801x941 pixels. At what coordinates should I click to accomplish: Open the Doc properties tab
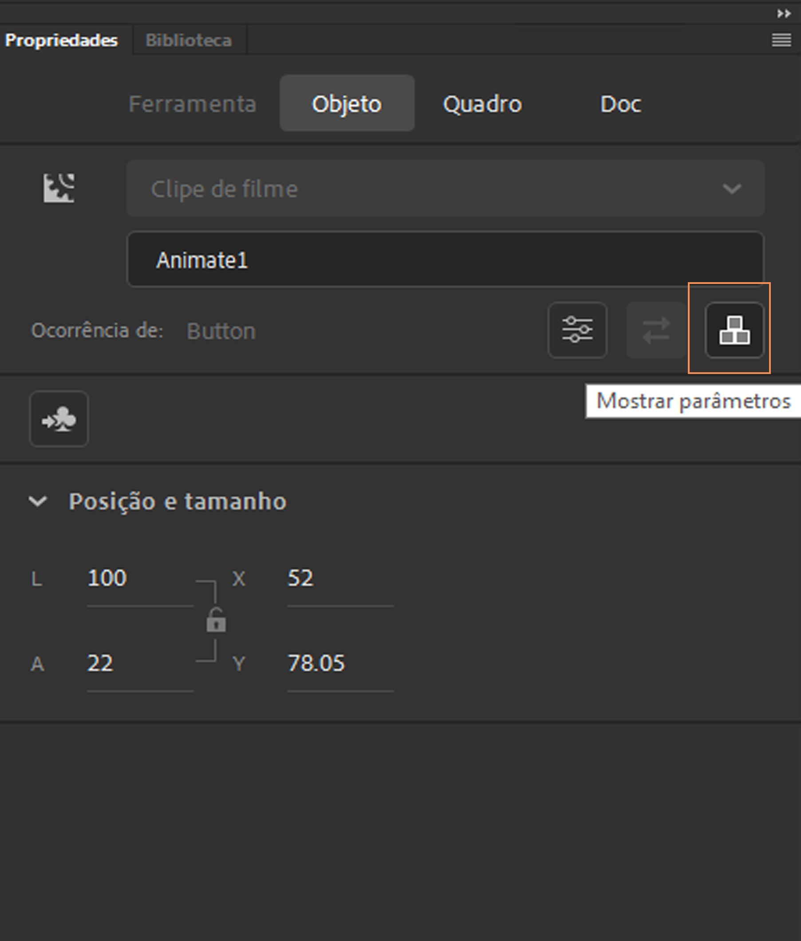pos(620,104)
